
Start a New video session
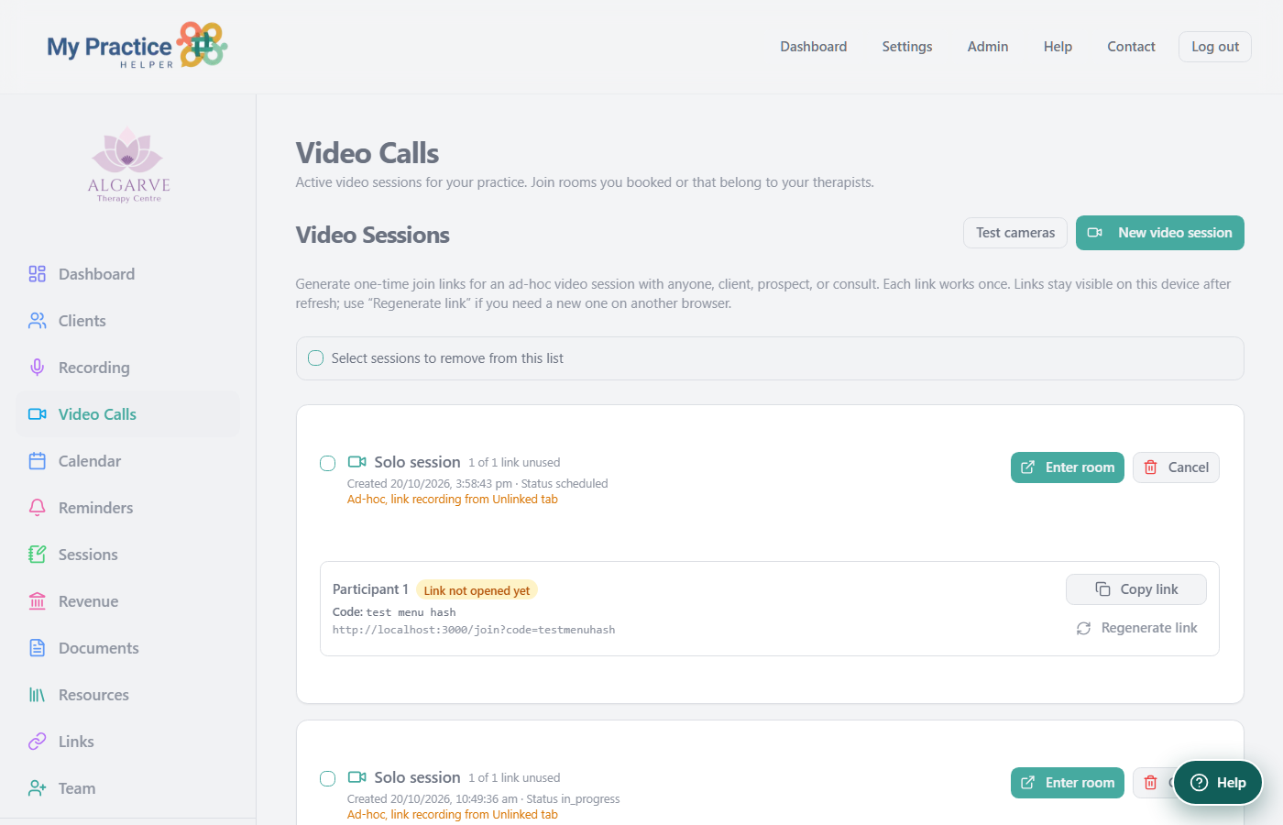click(1160, 233)
